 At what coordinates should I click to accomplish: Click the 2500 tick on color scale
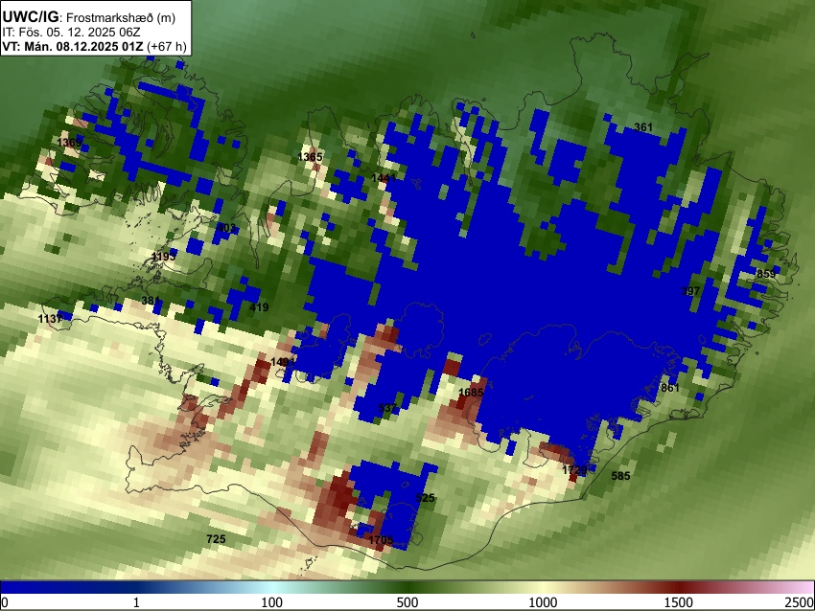(800, 602)
